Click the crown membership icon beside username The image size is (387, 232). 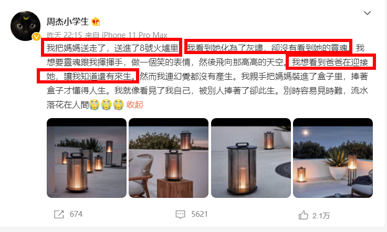tap(96, 22)
